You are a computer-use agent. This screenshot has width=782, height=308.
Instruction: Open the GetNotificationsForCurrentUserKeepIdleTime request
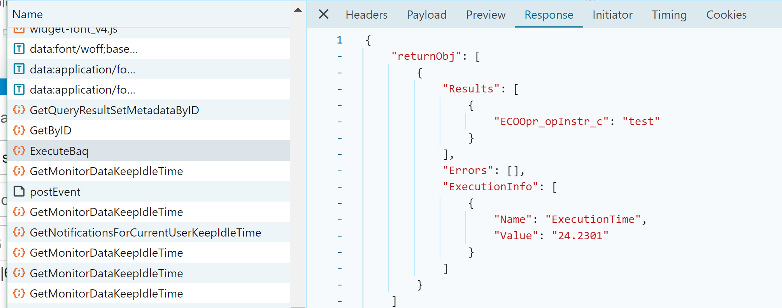point(145,233)
